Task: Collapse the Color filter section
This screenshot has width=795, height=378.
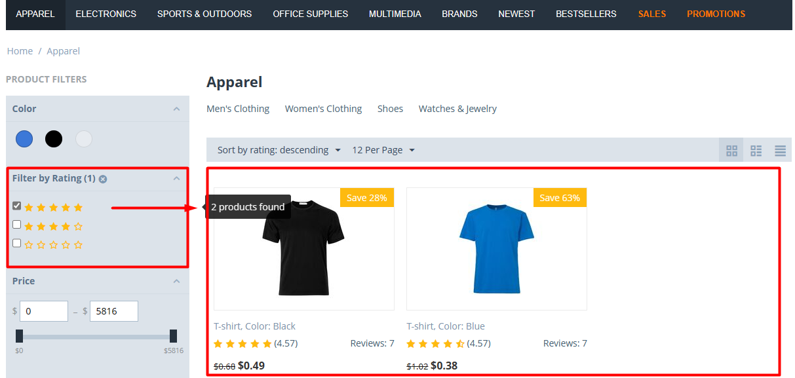Action: 176,109
